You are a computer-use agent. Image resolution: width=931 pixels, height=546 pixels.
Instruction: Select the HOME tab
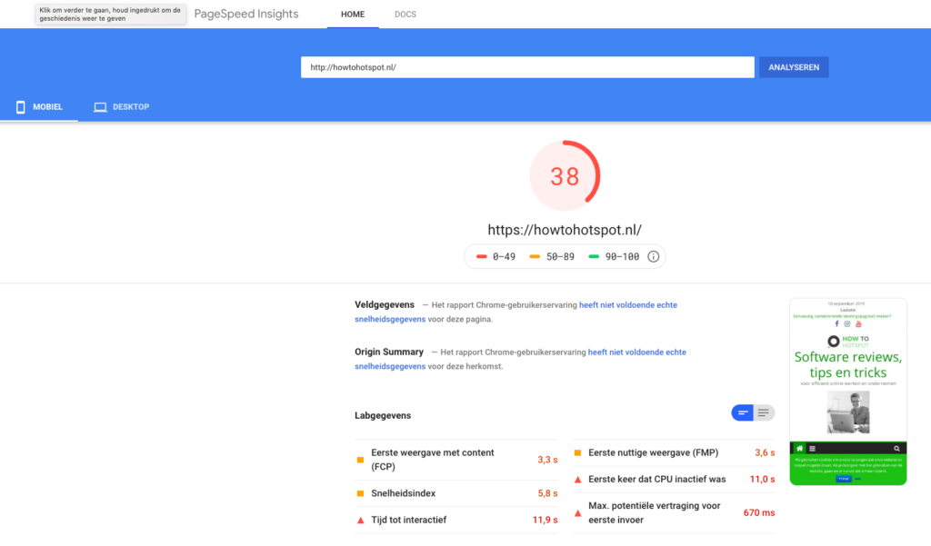[x=353, y=15]
